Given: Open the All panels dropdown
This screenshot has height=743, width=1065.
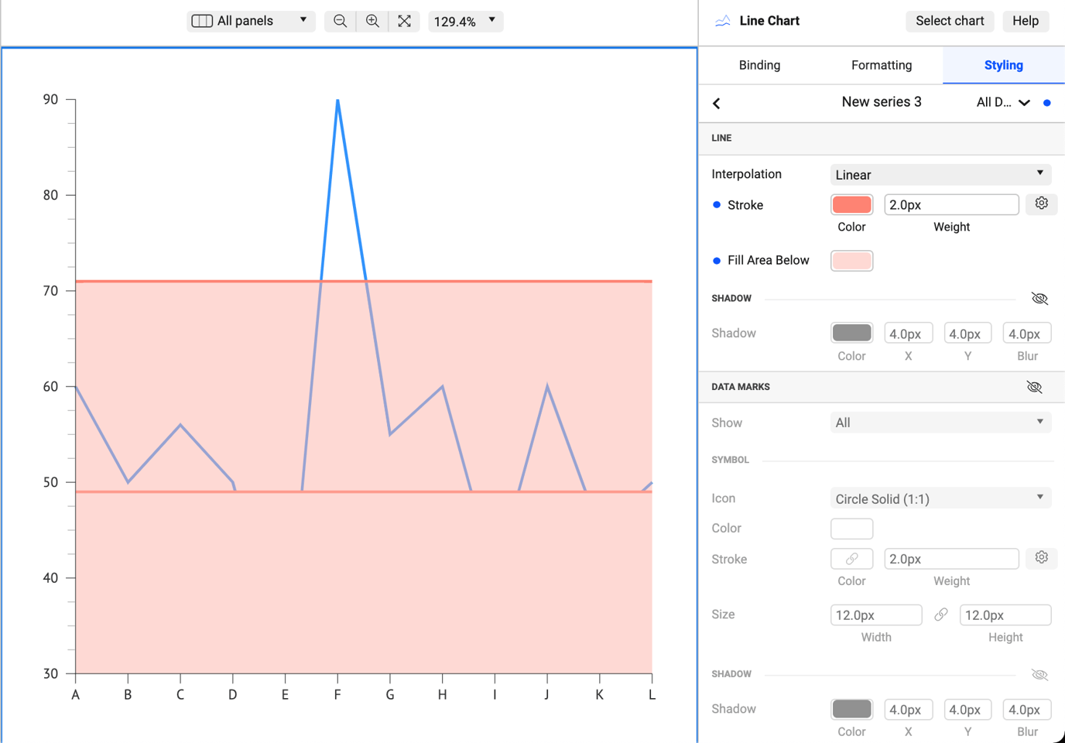Looking at the screenshot, I should pyautogui.click(x=250, y=21).
